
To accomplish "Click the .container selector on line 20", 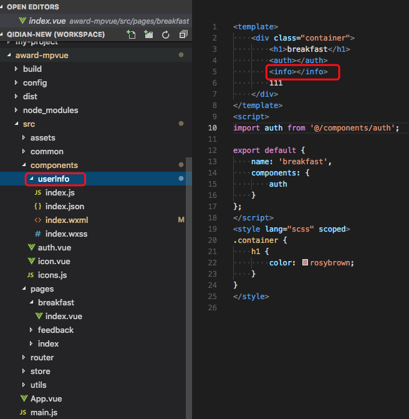I will 256,240.
